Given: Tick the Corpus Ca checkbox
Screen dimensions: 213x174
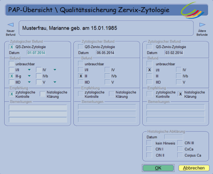Looking at the screenshot, I should point(180,155).
